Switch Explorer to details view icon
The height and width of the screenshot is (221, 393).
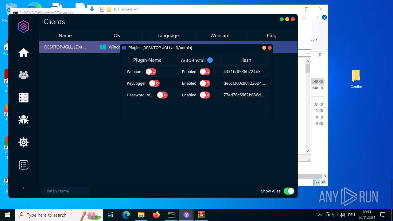pos(317,183)
